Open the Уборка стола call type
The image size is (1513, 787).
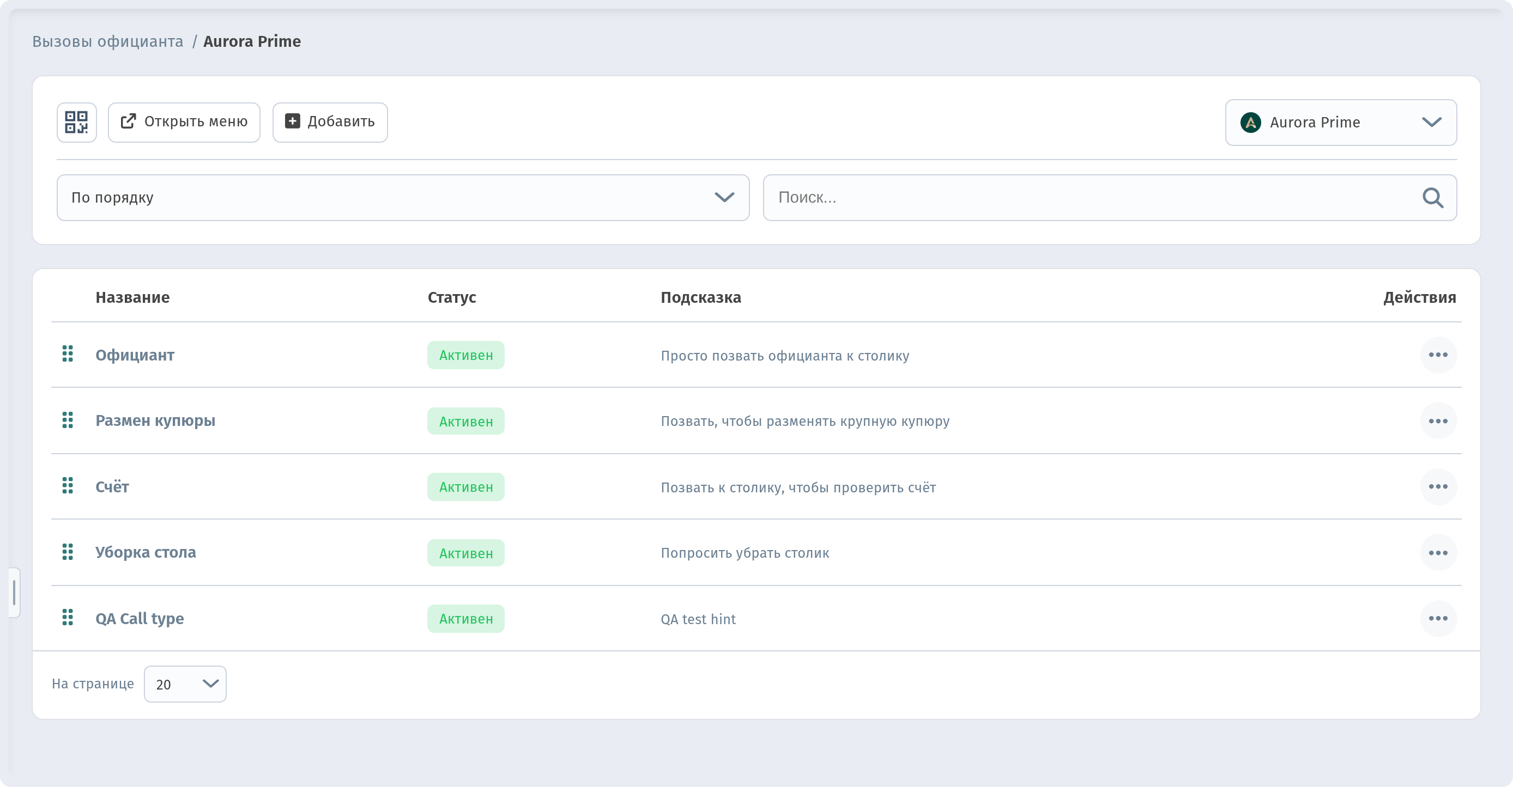click(x=146, y=552)
